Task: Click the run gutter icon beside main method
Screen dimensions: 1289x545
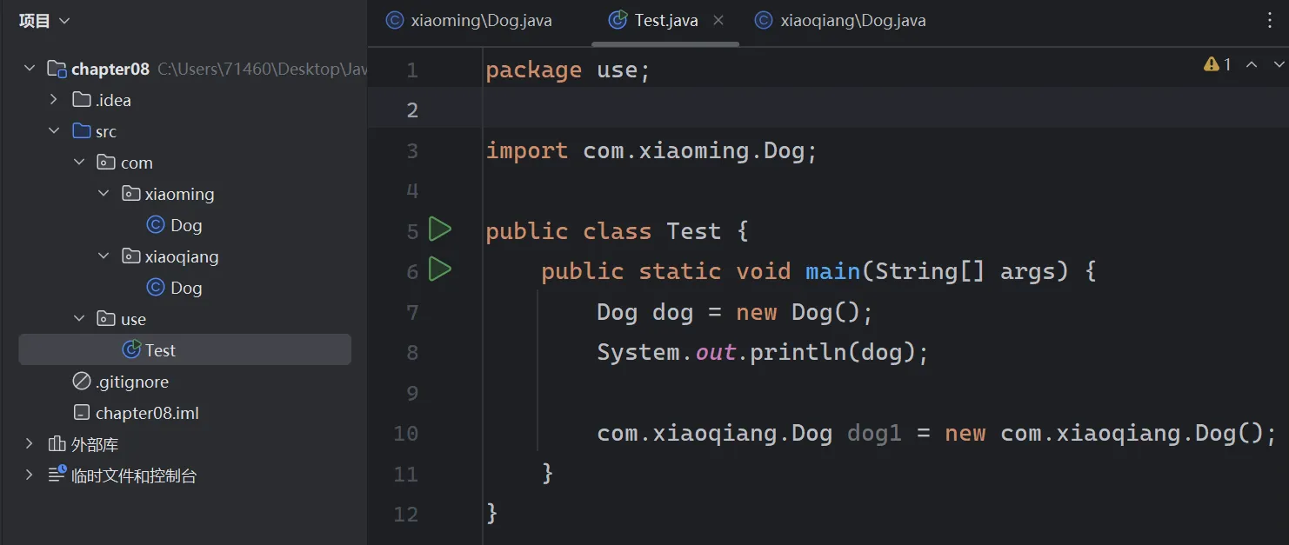Action: (x=440, y=270)
